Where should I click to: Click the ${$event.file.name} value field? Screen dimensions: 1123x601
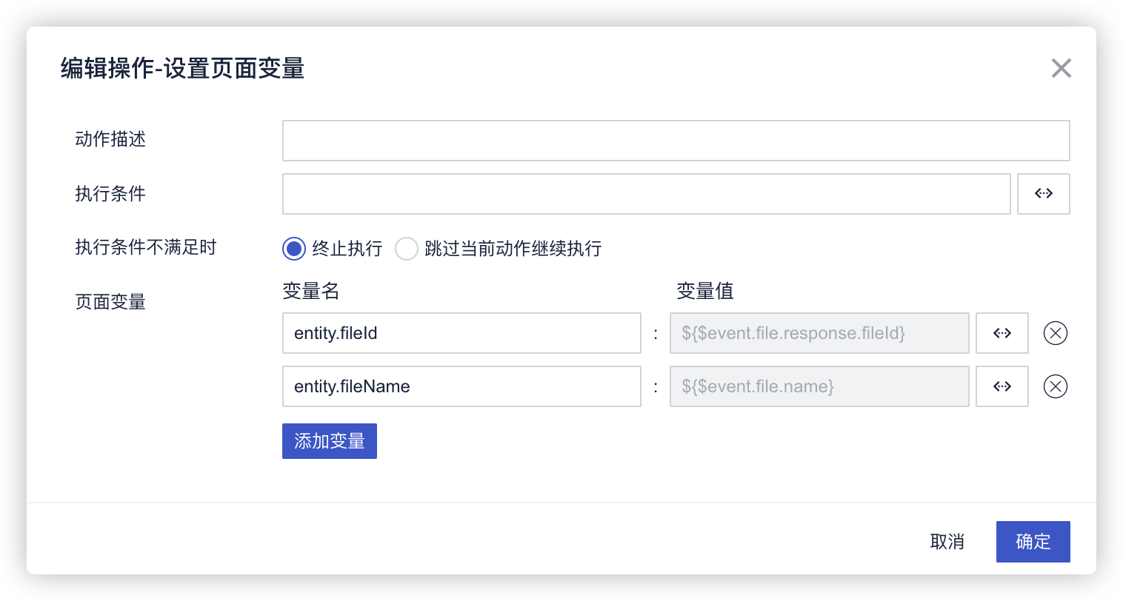coord(819,386)
